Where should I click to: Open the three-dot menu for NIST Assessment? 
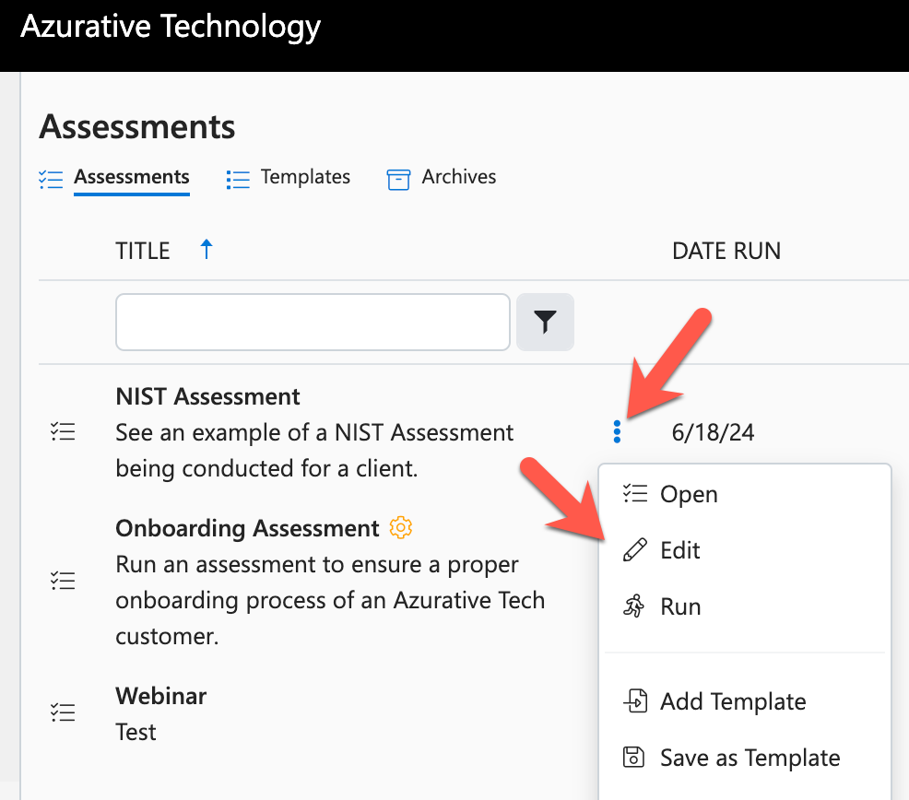point(617,432)
